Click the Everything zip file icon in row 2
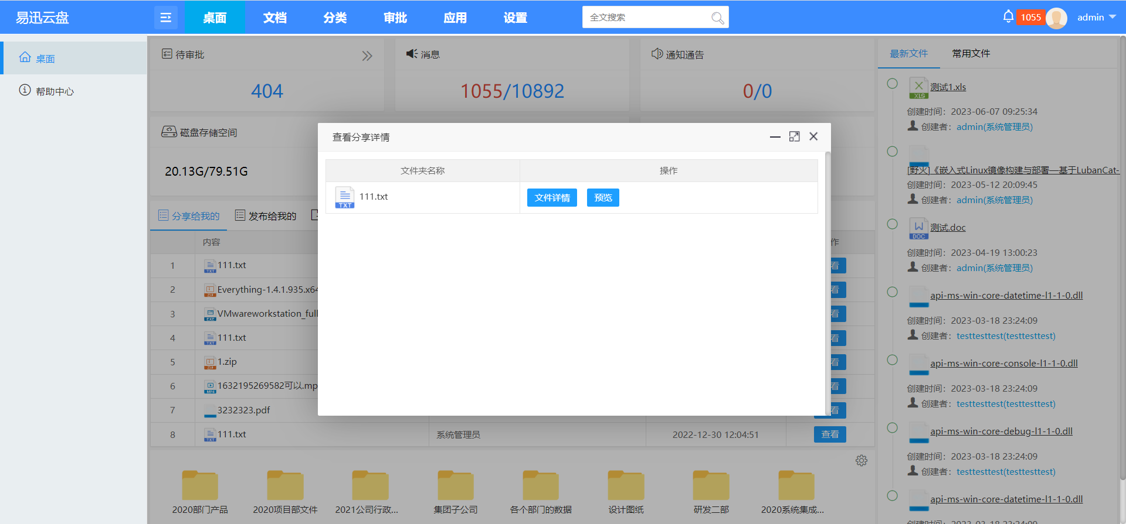The height and width of the screenshot is (524, 1126). 210,290
